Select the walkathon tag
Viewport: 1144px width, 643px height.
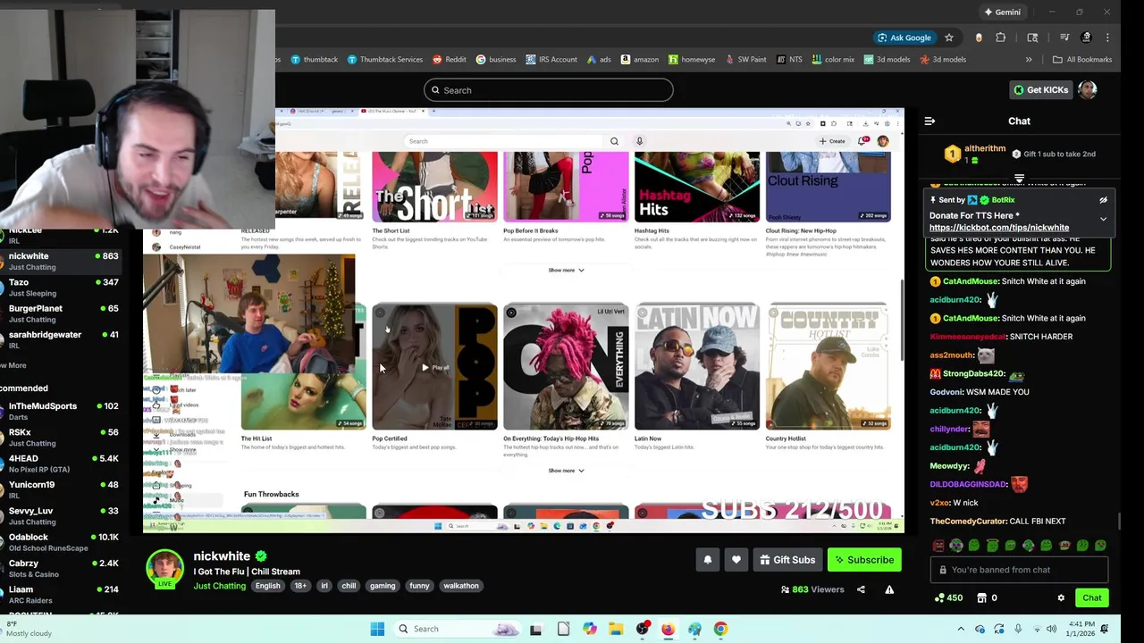click(x=461, y=586)
